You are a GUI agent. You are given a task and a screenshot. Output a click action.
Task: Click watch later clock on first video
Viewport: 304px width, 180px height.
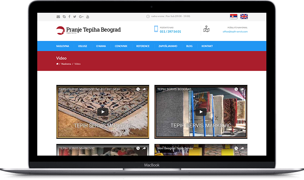[138, 89]
